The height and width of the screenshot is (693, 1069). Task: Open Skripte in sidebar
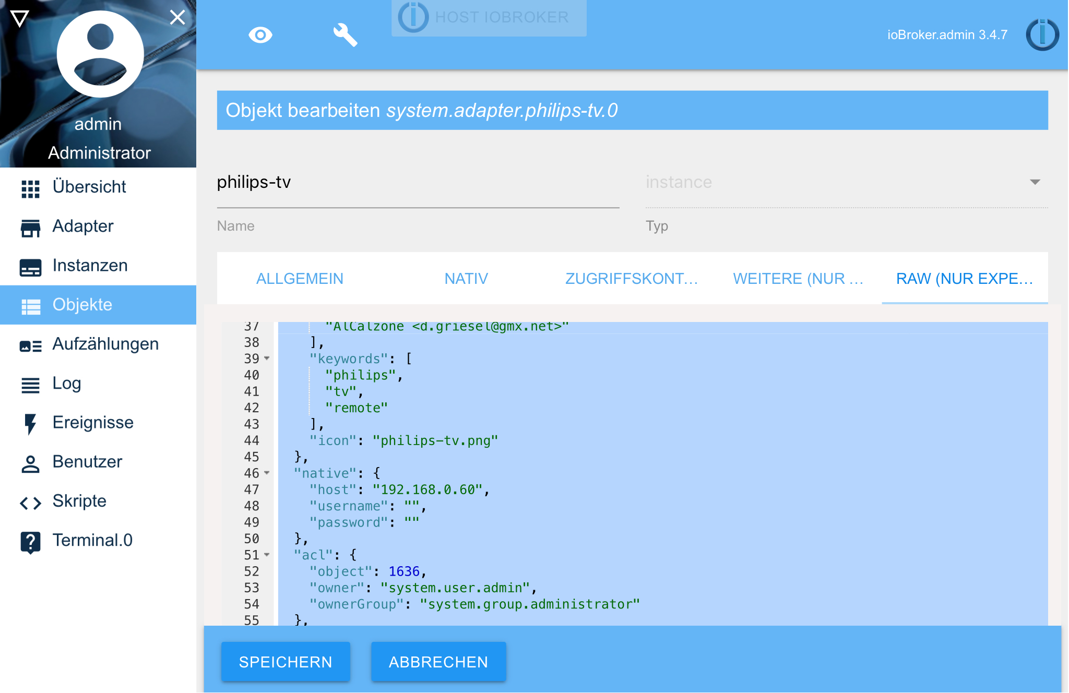pos(98,501)
